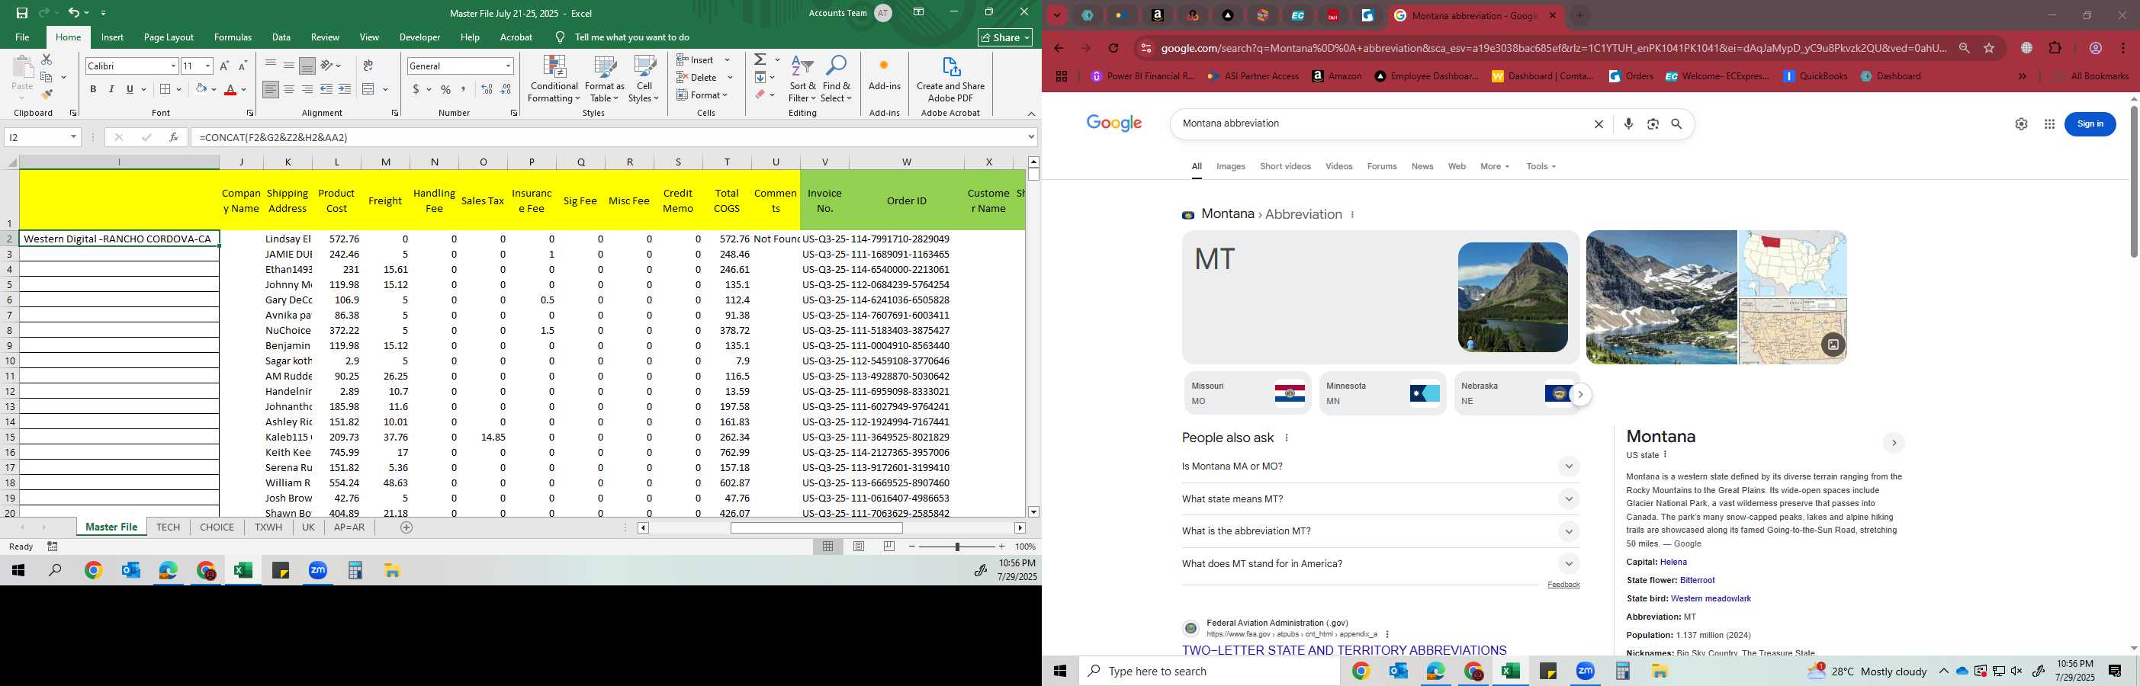Click the Excel zoom slider
Screen dimensions: 2140x686
tap(957, 547)
